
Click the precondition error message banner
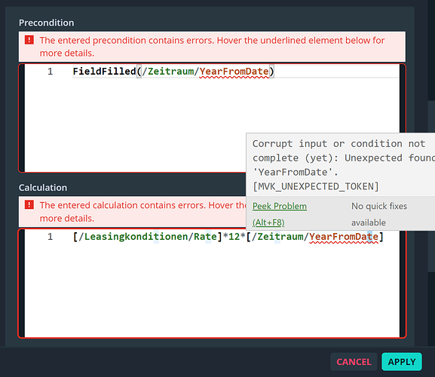[212, 47]
